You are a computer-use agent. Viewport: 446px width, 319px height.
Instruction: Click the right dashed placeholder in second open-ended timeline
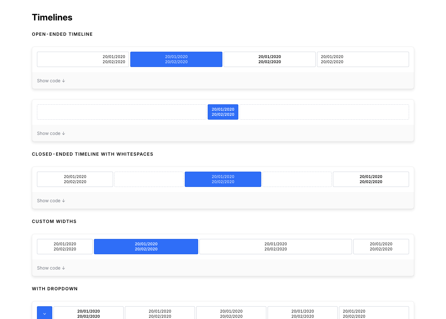click(324, 112)
